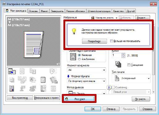Screen dimensions: 159x115
Task: Click the scrollbar down arrow in settings panel
Action: click(153, 92)
